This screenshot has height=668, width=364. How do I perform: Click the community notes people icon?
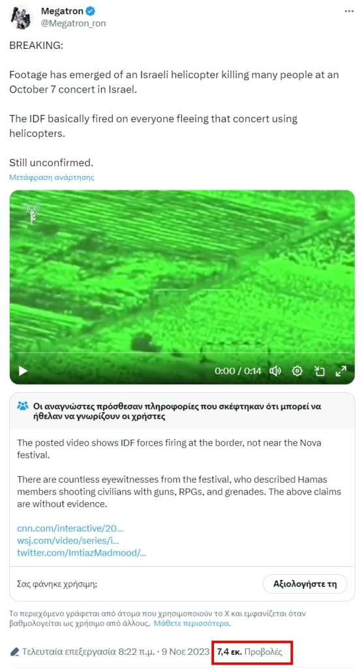coord(23,406)
